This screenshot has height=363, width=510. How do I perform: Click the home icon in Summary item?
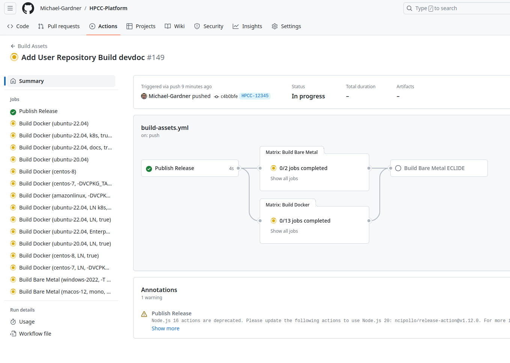click(13, 81)
